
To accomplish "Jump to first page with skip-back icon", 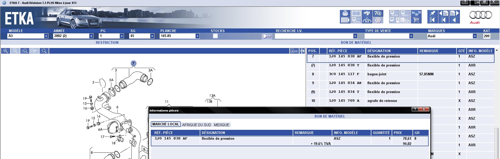I will tap(433, 20).
